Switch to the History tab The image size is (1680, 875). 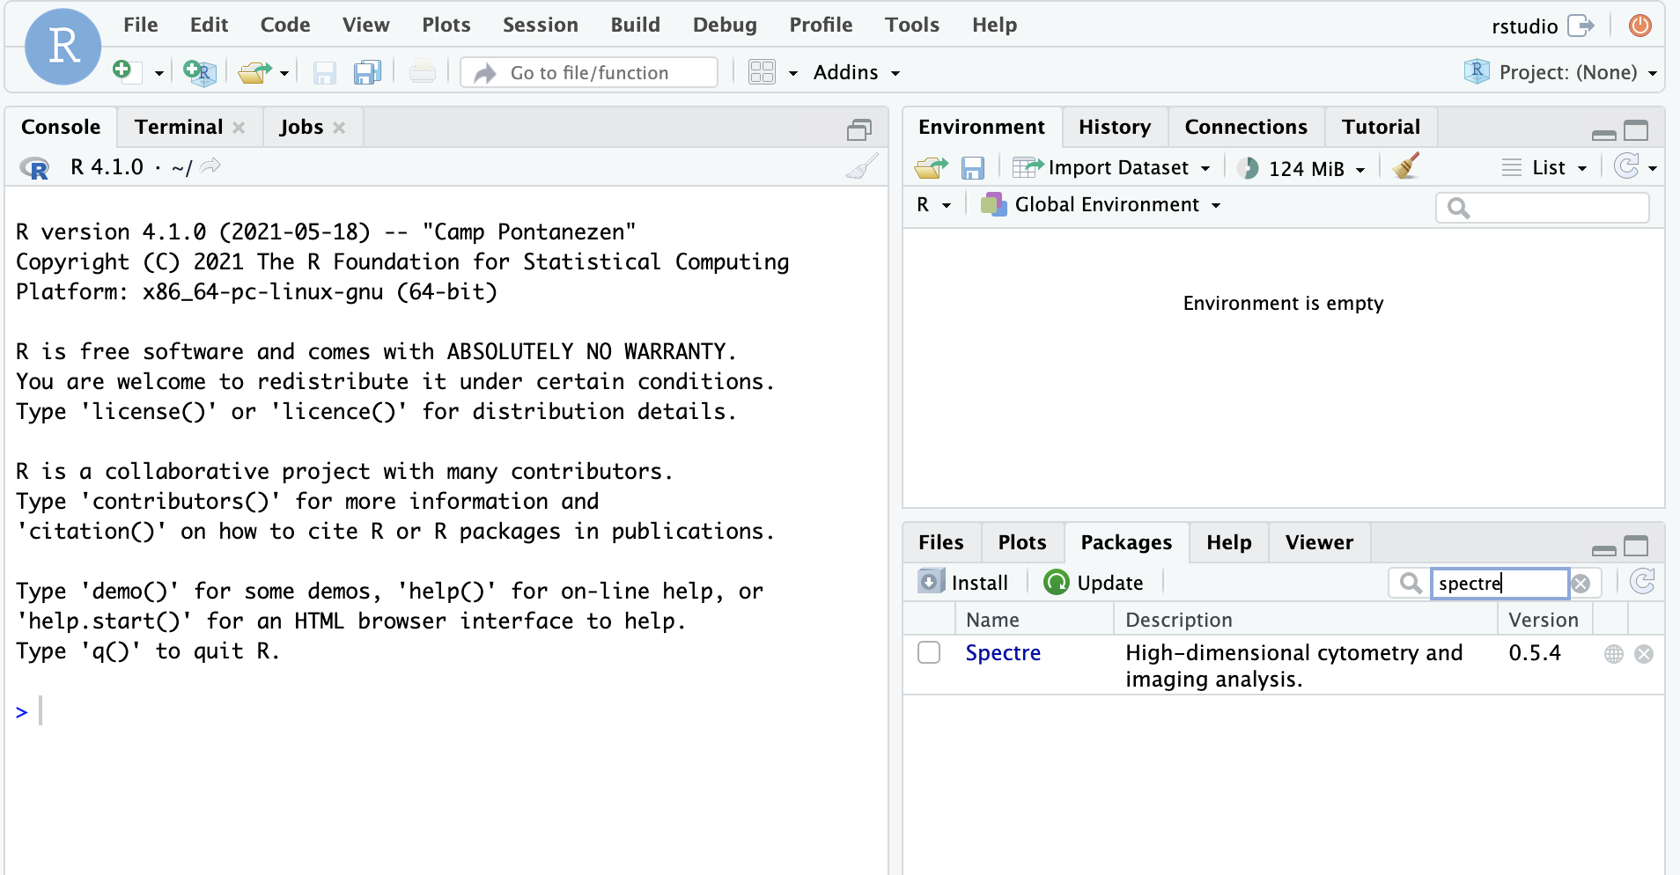1114,127
